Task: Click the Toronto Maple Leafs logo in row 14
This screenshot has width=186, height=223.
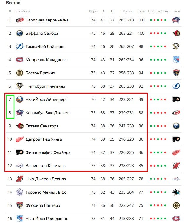Action: pyautogui.click(x=20, y=192)
